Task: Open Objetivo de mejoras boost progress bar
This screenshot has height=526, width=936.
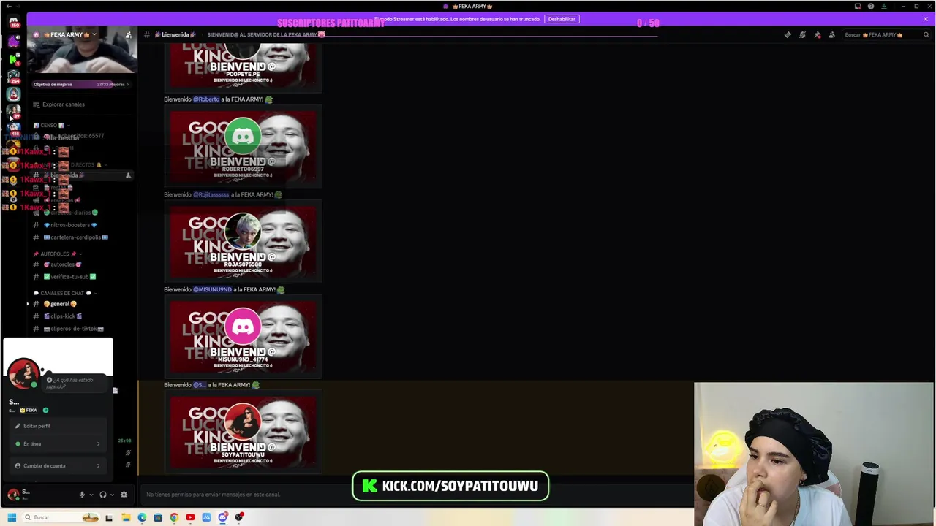Action: click(x=81, y=84)
